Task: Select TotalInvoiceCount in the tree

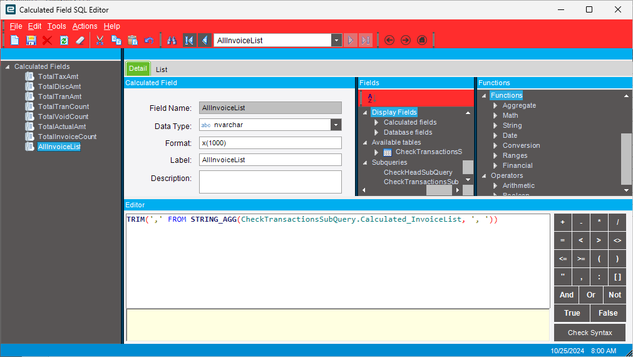Action: click(x=67, y=137)
